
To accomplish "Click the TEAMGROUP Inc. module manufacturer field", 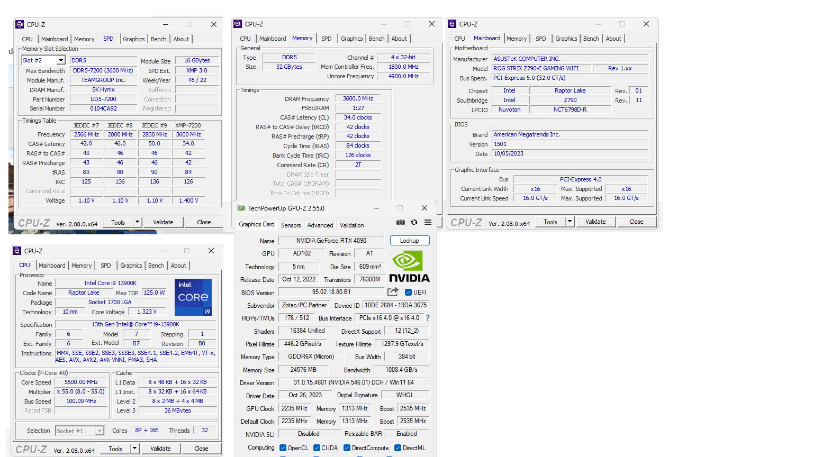I will pos(103,80).
